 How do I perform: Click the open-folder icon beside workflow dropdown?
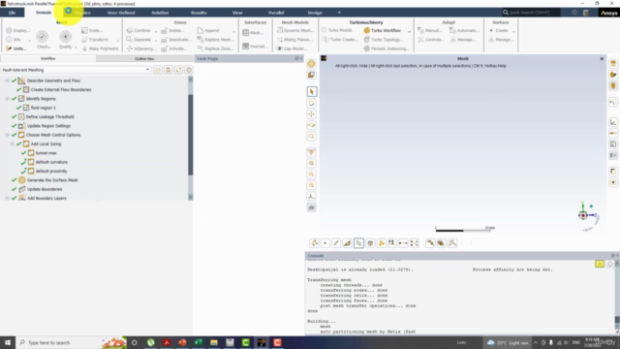point(158,70)
